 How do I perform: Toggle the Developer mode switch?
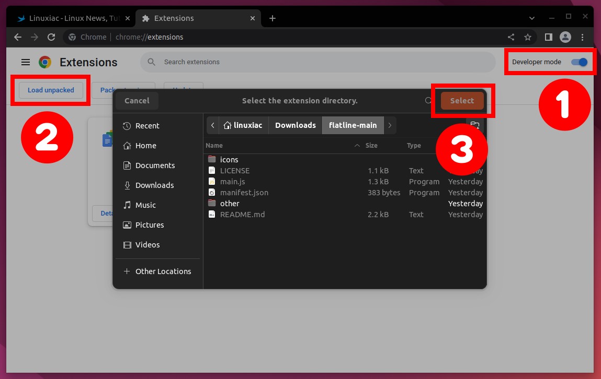tap(579, 62)
